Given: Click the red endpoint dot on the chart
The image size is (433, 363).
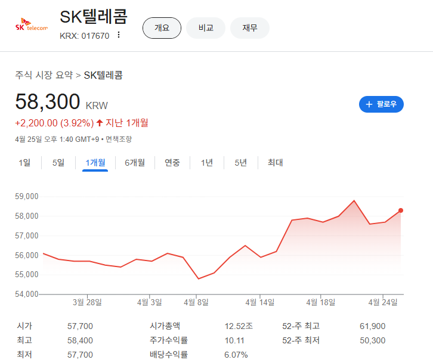Looking at the screenshot, I should point(401,210).
